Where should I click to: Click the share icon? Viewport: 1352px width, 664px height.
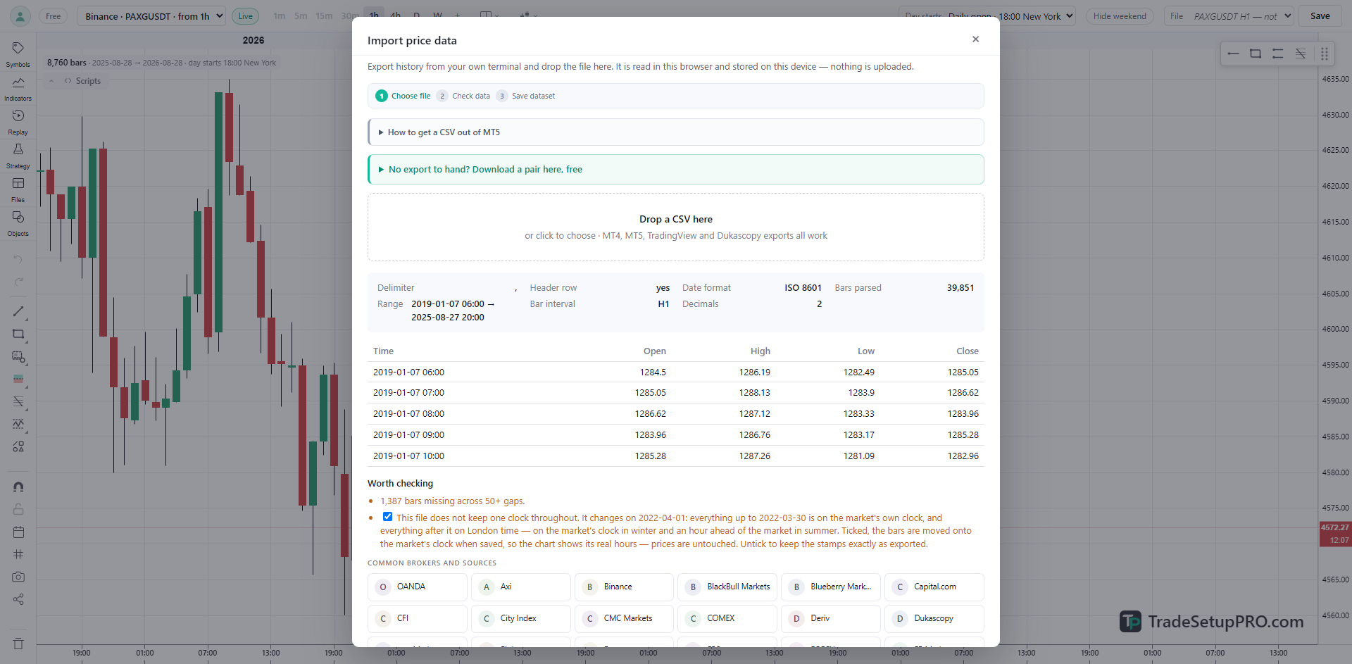click(18, 599)
